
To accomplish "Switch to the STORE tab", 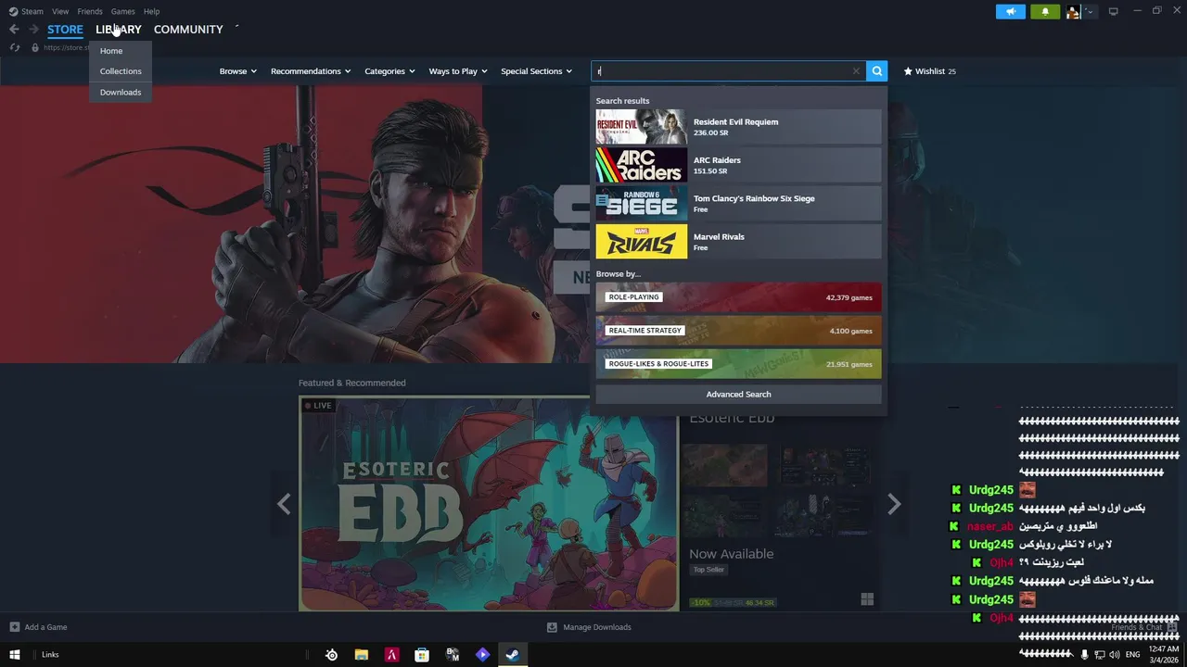I will point(65,30).
